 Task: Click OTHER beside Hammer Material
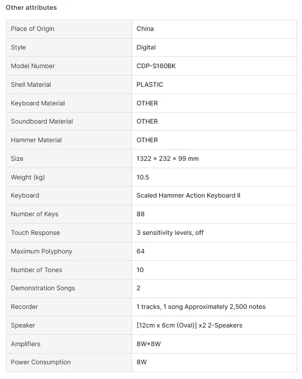point(147,140)
